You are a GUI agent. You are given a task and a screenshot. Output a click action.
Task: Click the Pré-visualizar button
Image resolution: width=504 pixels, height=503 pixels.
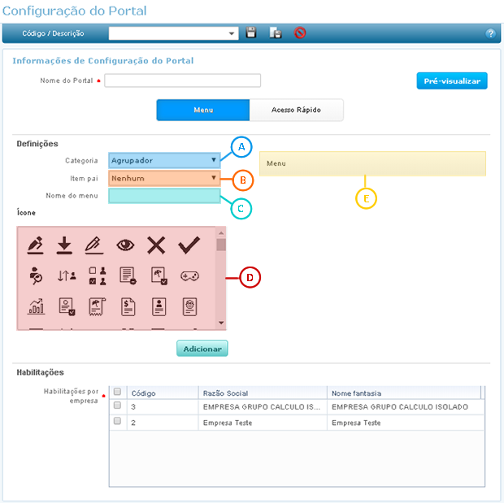(452, 81)
